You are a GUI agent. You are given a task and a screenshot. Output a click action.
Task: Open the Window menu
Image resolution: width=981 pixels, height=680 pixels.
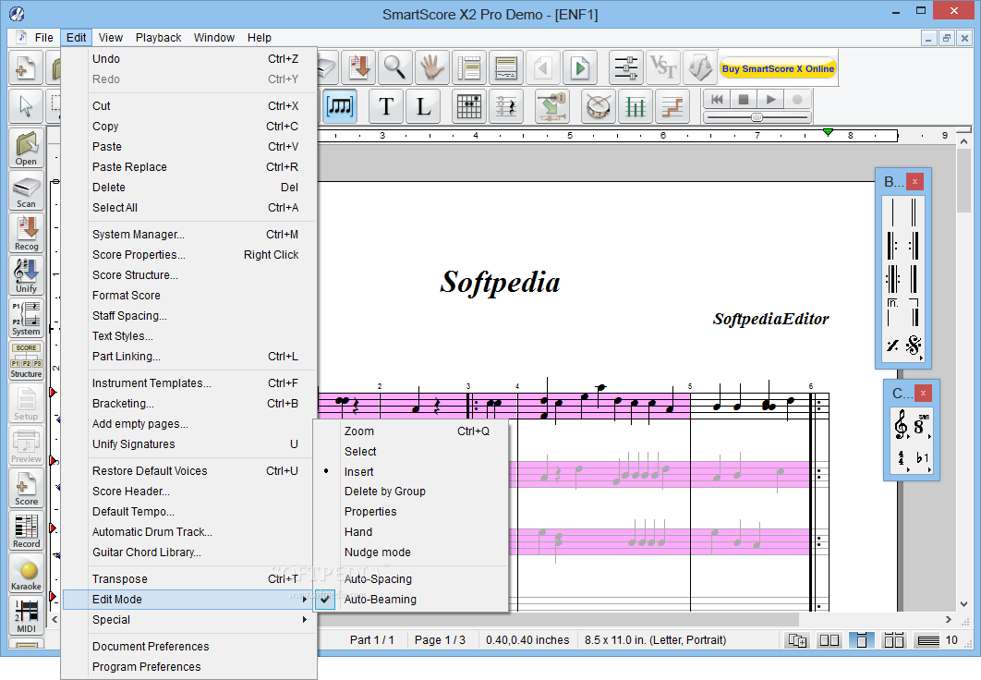214,38
